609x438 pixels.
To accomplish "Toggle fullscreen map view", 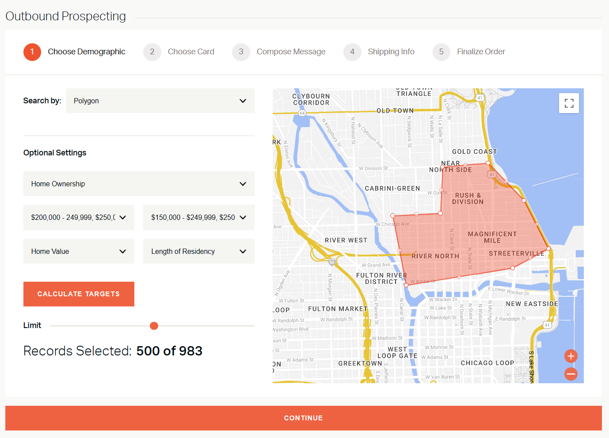I will (569, 103).
